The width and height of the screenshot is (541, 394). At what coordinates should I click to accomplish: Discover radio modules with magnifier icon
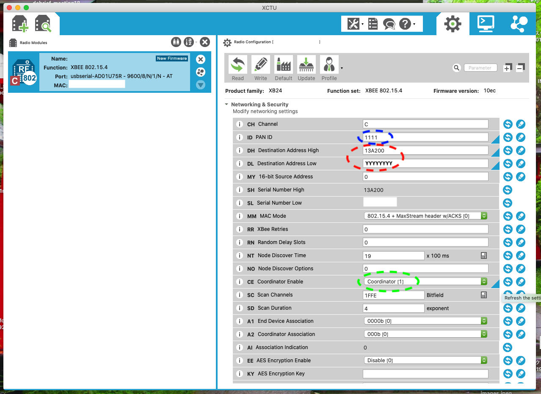point(43,24)
